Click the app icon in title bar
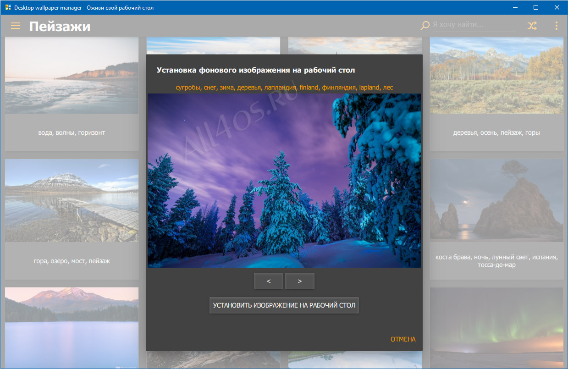The height and width of the screenshot is (369, 568). click(8, 8)
